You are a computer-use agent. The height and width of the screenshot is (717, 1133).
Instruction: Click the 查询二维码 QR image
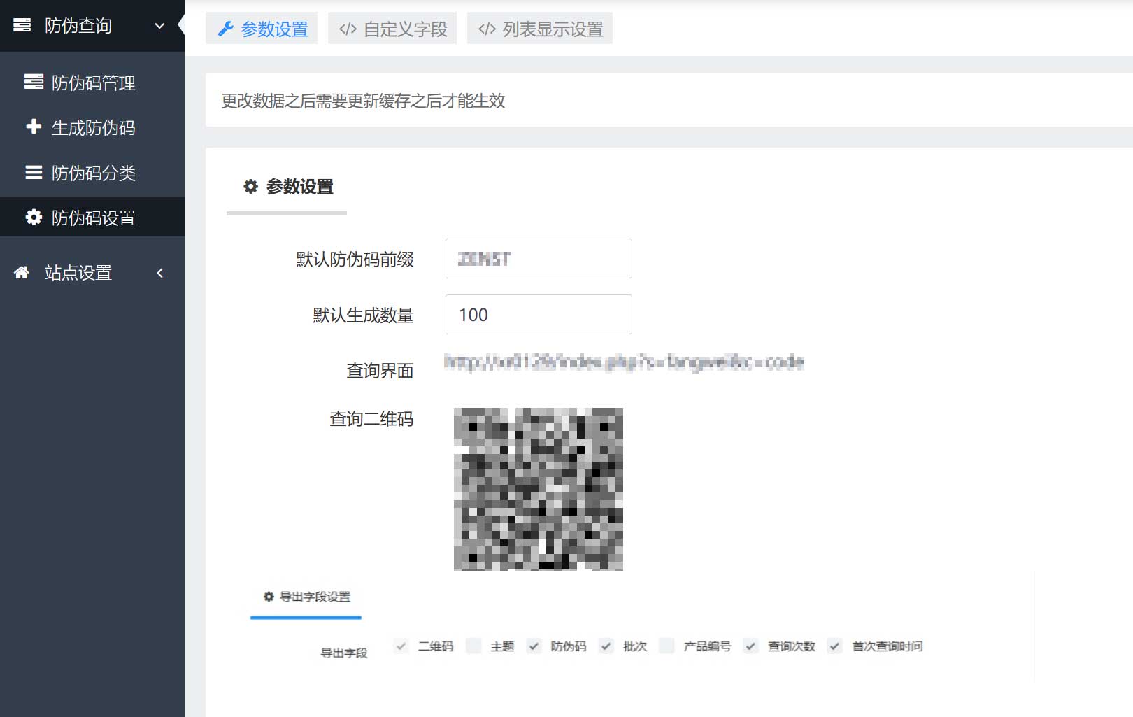(x=539, y=489)
